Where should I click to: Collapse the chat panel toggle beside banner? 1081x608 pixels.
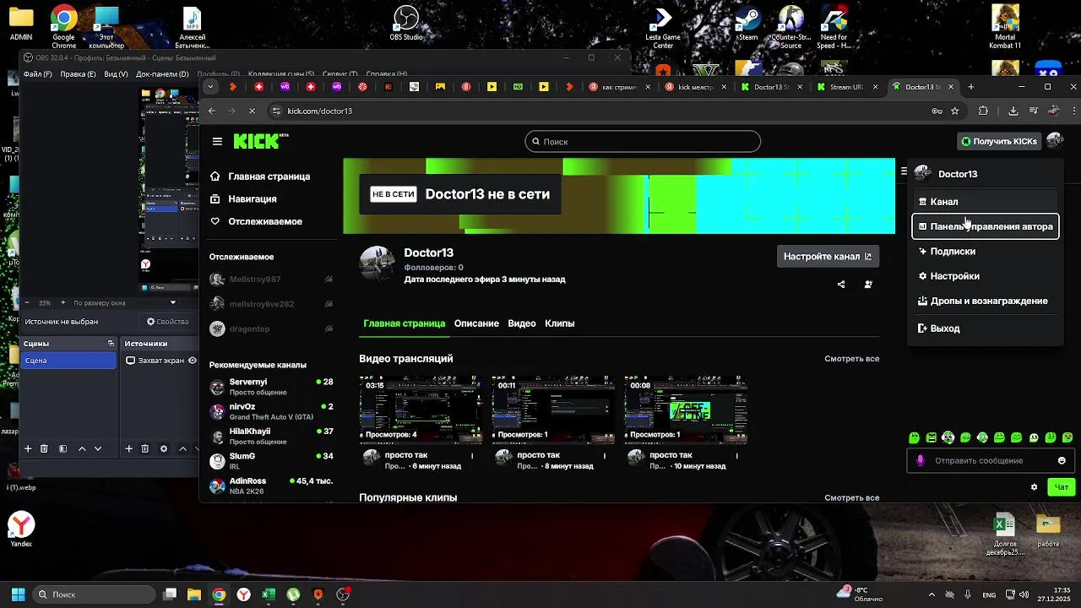pos(904,171)
